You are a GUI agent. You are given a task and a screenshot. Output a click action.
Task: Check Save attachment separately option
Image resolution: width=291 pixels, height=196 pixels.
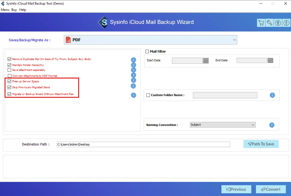10,70
